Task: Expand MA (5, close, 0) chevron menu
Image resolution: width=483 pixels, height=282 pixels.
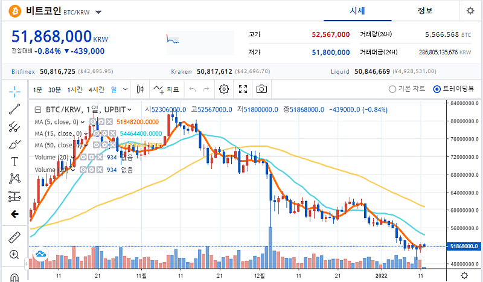Action: [x=83, y=122]
